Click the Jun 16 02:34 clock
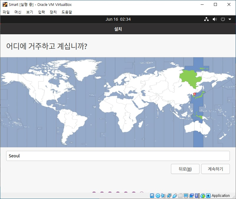The height and width of the screenshot is (199, 236). (118, 19)
